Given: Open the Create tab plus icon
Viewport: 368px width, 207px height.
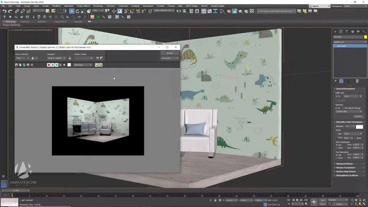Looking at the screenshot, I should (x=335, y=32).
